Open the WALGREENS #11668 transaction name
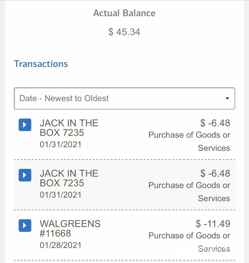249x263 pixels. [x=70, y=228]
